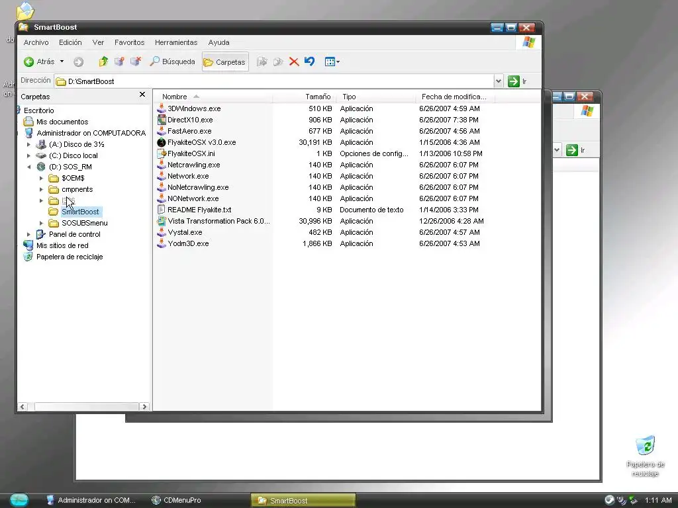This screenshot has width=678, height=508.
Task: Click scroll left arrow in folder pane
Action: click(23, 407)
